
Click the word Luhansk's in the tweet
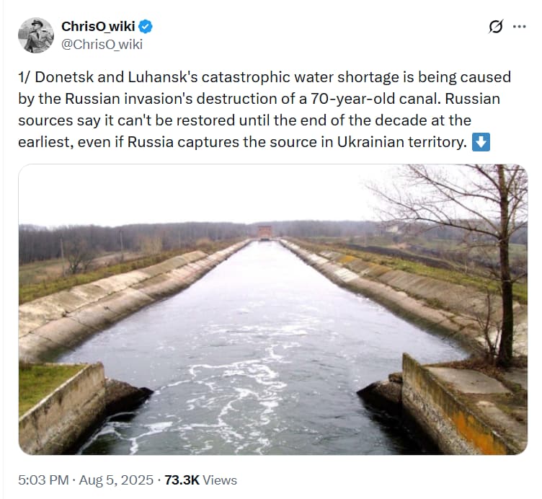coord(163,77)
